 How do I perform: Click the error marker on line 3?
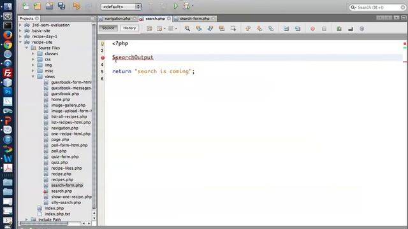103,58
